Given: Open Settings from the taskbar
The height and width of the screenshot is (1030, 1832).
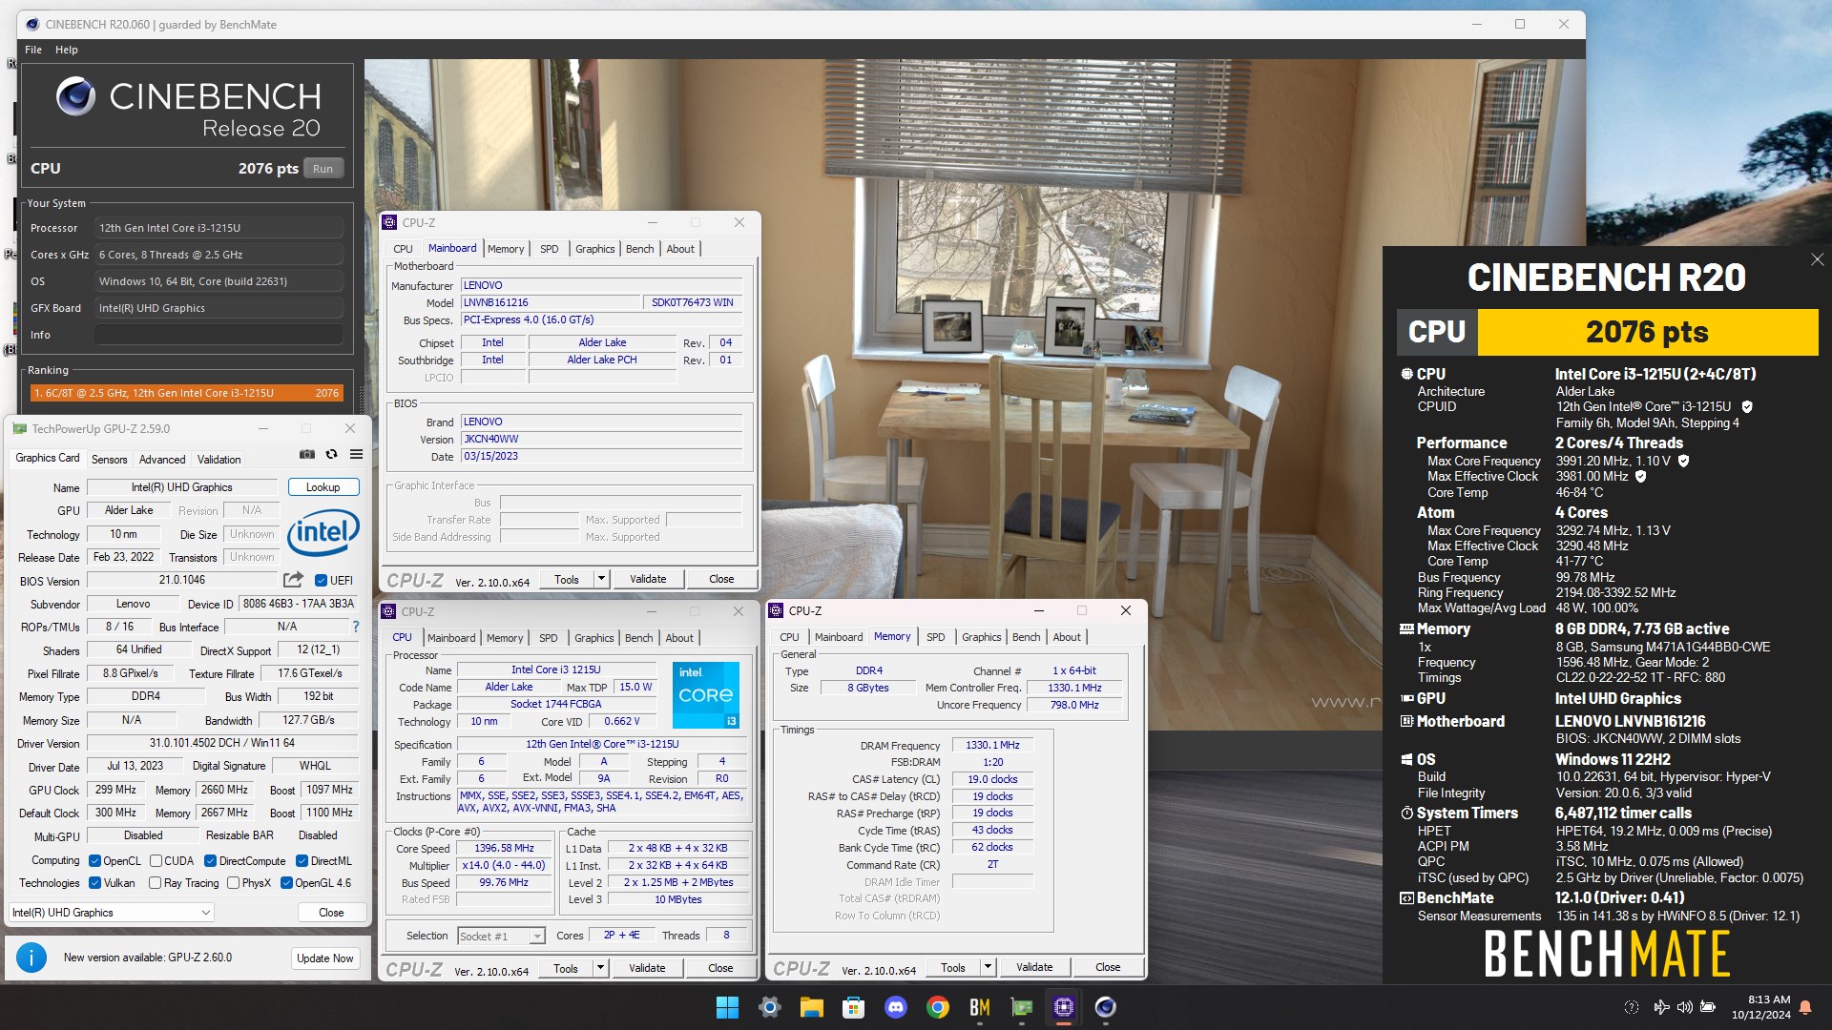Looking at the screenshot, I should point(769,1007).
